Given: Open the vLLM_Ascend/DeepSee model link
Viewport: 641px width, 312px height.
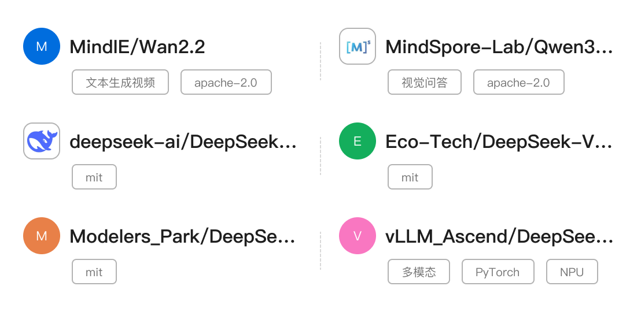Looking at the screenshot, I should pyautogui.click(x=499, y=236).
